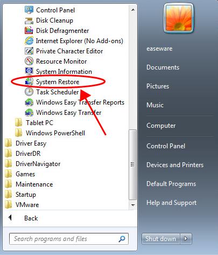
Task: Open System Information icon
Action: 29,72
